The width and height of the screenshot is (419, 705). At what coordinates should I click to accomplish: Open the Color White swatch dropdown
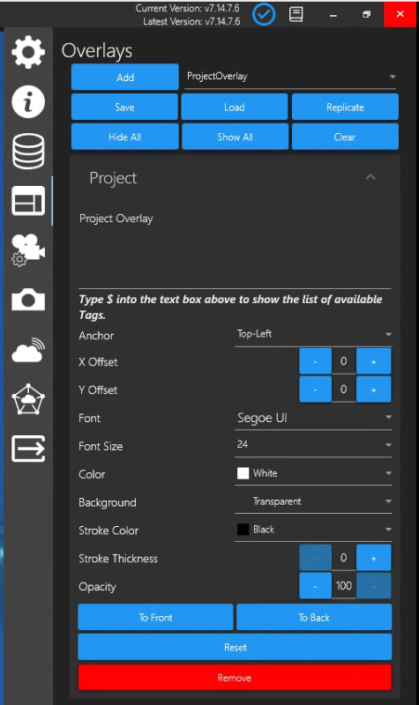point(313,473)
